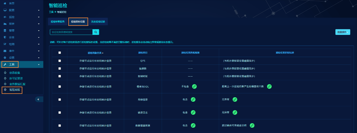Screen dimensions: 357x133
Task: Focus the 按巡检类目模糊搜索 search field
Action: point(71,32)
